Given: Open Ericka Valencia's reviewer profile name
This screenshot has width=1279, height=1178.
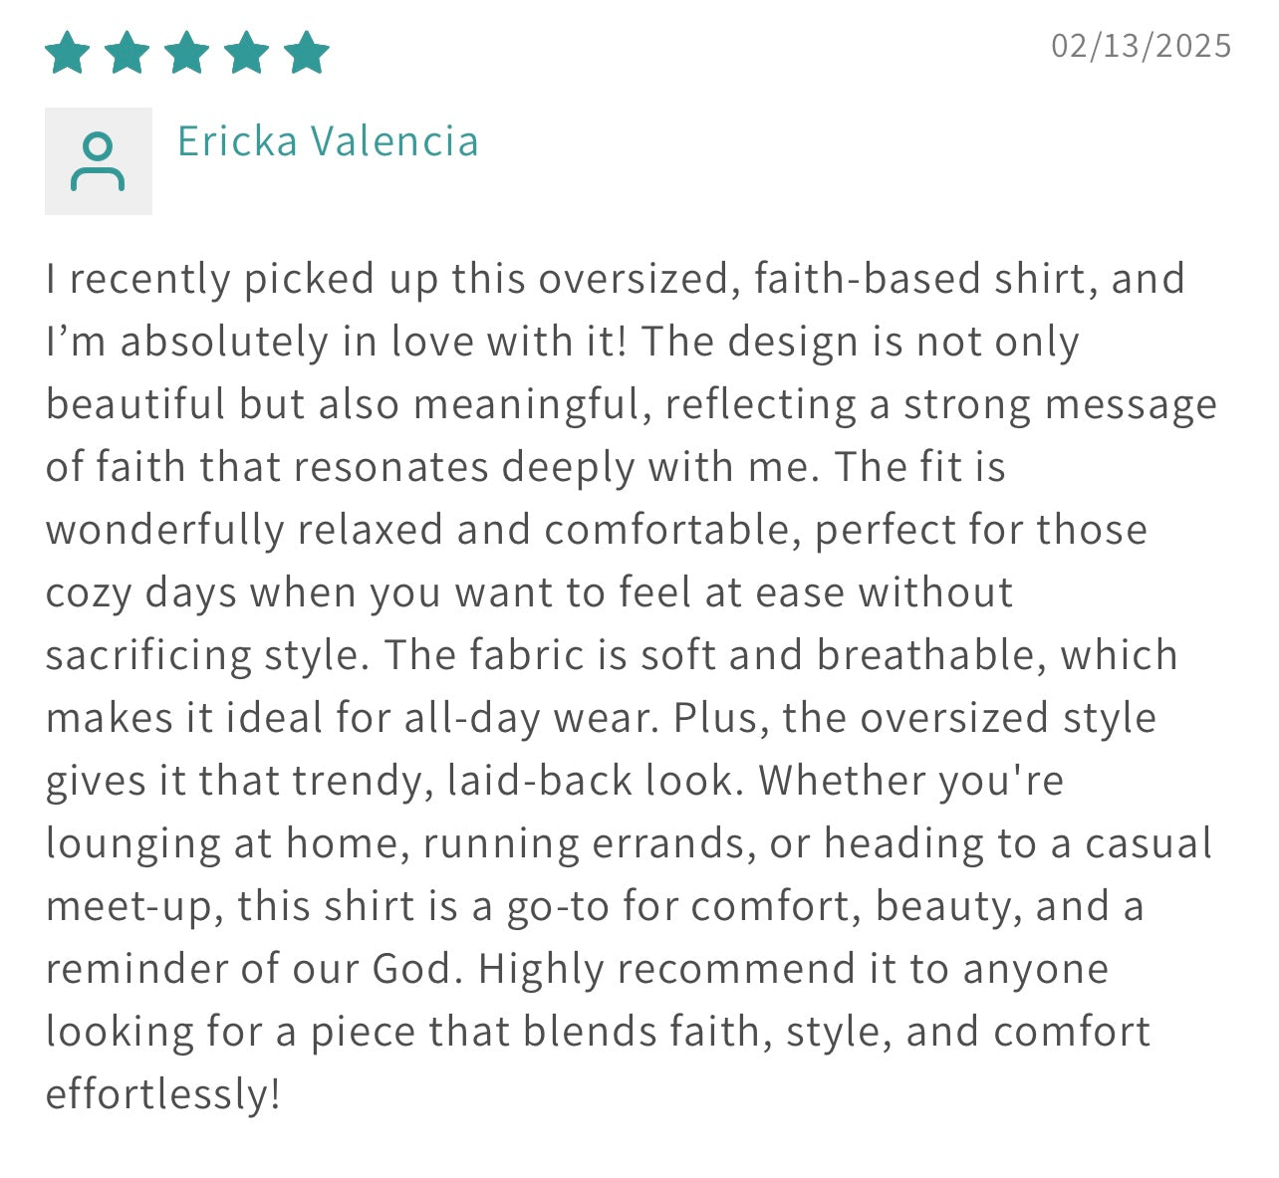Looking at the screenshot, I should [x=328, y=141].
